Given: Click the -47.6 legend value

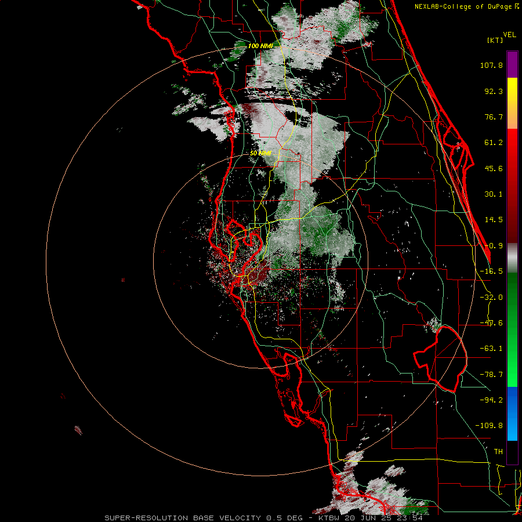Looking at the screenshot, I should 491,323.
